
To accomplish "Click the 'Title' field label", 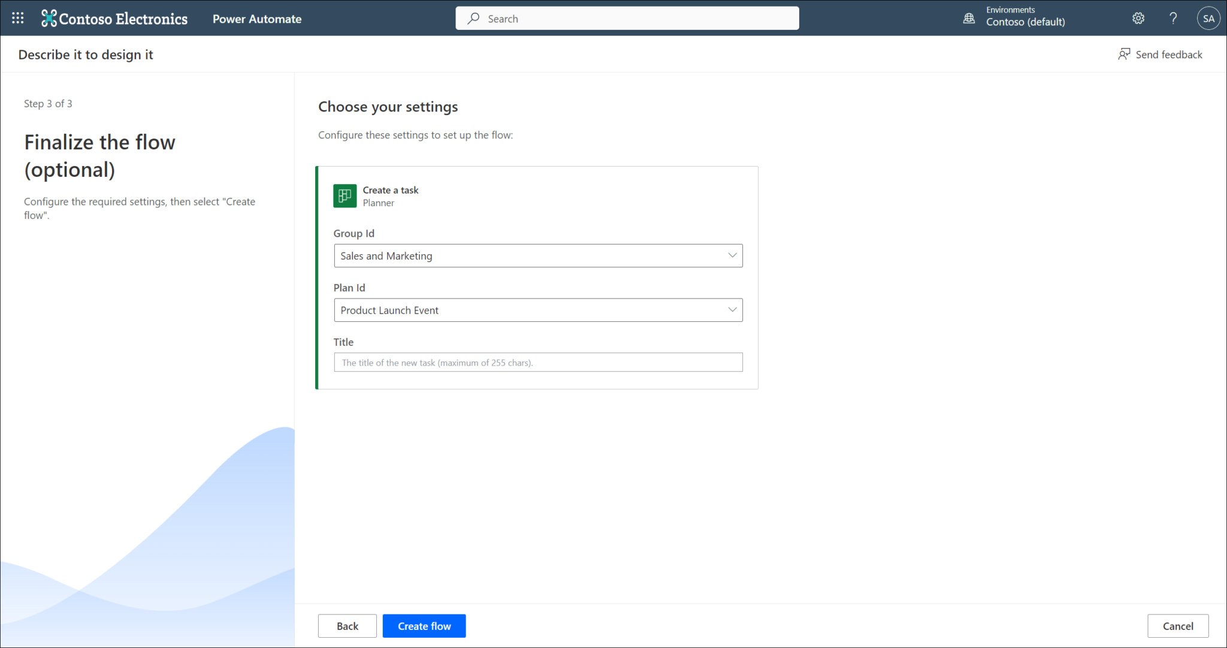I will (x=343, y=342).
